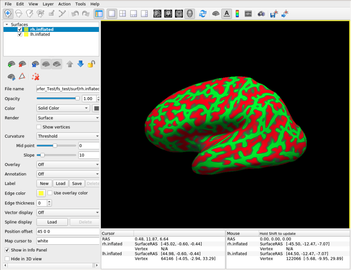Viewport: 351px width, 270px height.
Task: Click the Label New button
Action: click(x=44, y=183)
